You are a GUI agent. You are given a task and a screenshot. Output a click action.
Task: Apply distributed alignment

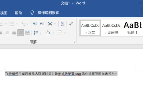point(28,33)
